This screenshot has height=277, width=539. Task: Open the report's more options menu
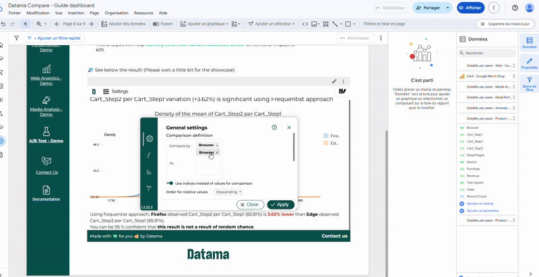pyautogui.click(x=494, y=7)
